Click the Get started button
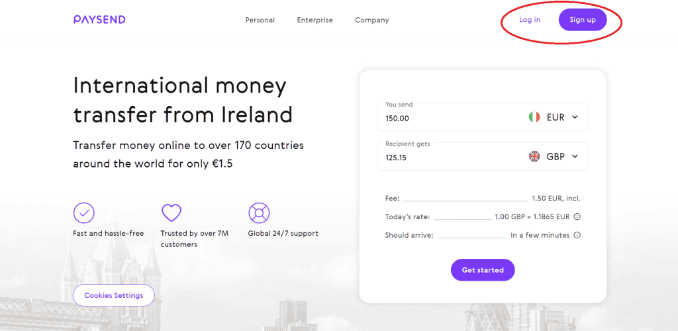The height and width of the screenshot is (331, 678). point(483,270)
